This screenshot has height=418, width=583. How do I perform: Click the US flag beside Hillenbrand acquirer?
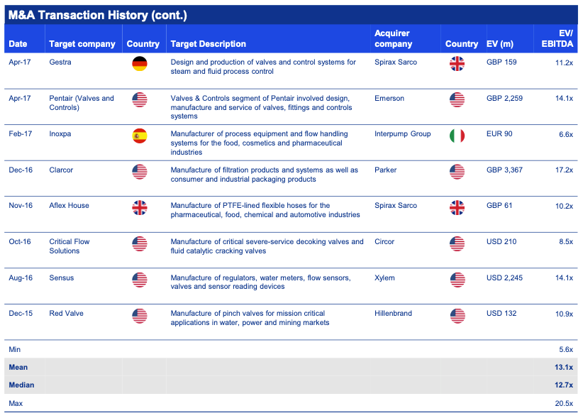coord(457,316)
